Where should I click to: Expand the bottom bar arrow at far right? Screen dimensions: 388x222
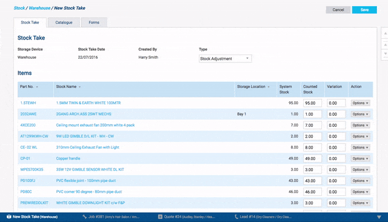(379, 217)
